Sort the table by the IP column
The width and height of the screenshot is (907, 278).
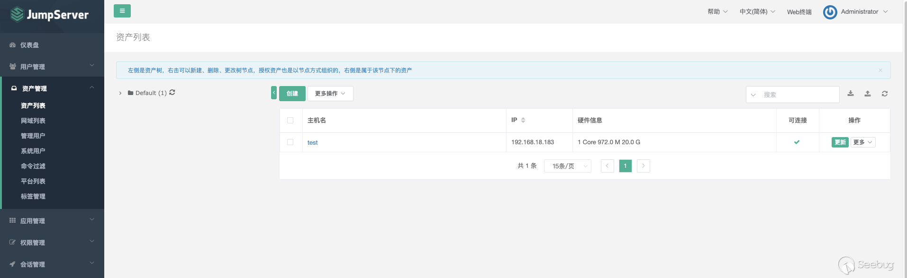tap(523, 120)
